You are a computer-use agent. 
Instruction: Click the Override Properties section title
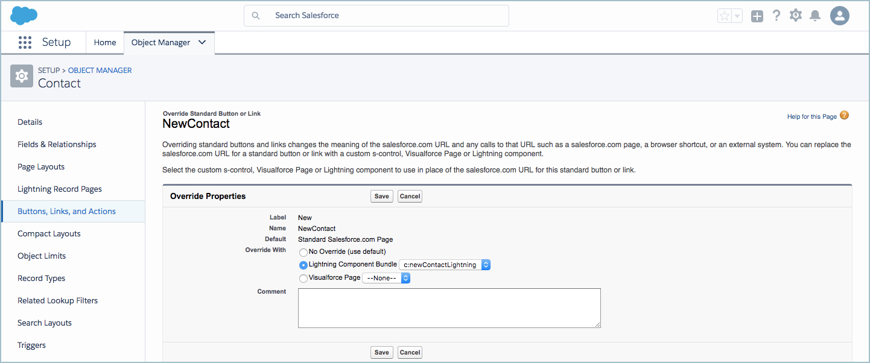[x=208, y=196]
